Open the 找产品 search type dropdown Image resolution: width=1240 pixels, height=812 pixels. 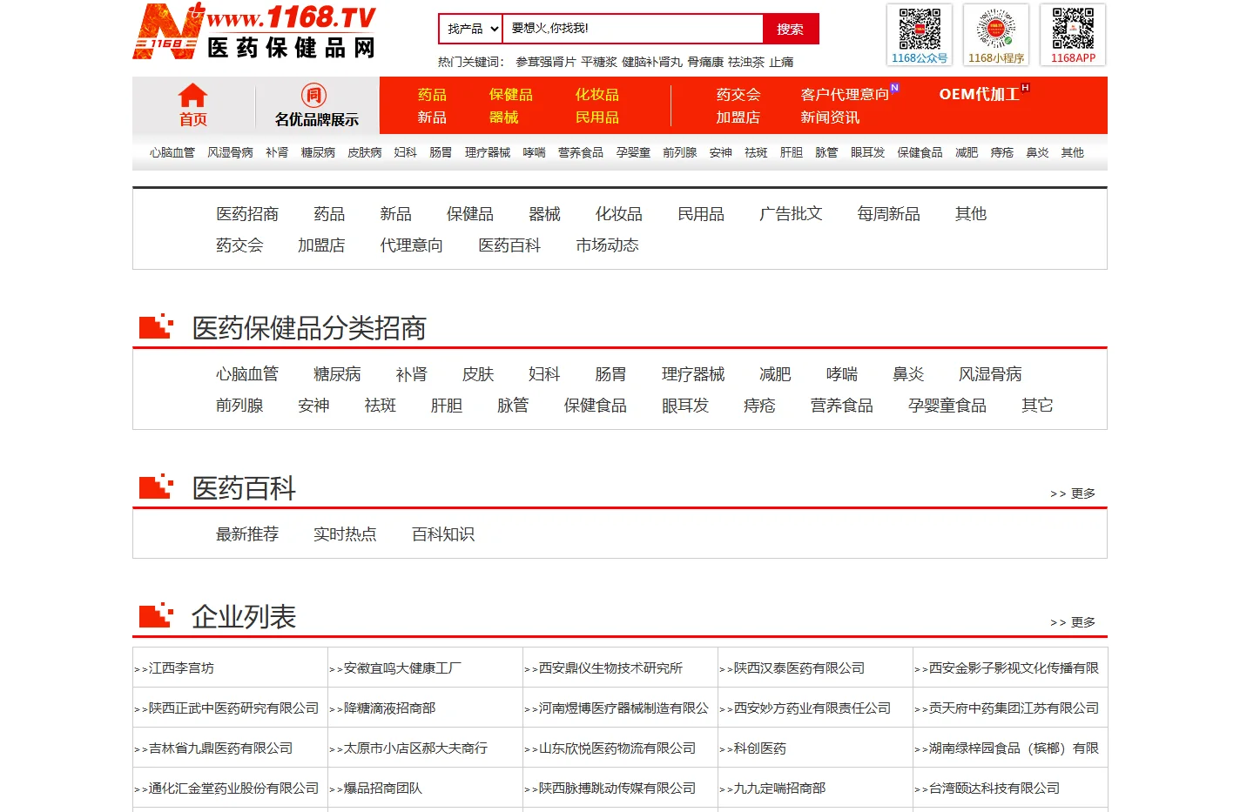[x=470, y=29]
